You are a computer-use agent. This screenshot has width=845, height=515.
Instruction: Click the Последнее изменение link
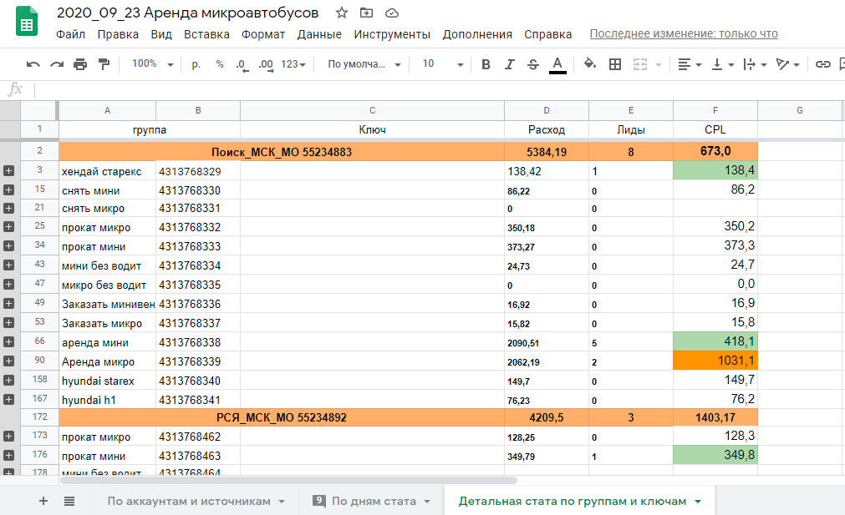(684, 34)
